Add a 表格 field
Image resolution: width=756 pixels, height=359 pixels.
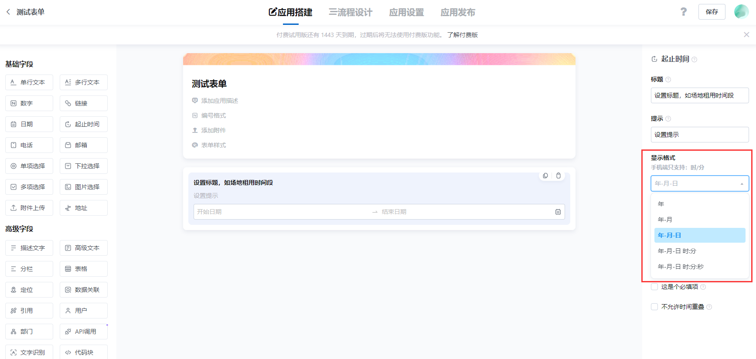pyautogui.click(x=84, y=269)
